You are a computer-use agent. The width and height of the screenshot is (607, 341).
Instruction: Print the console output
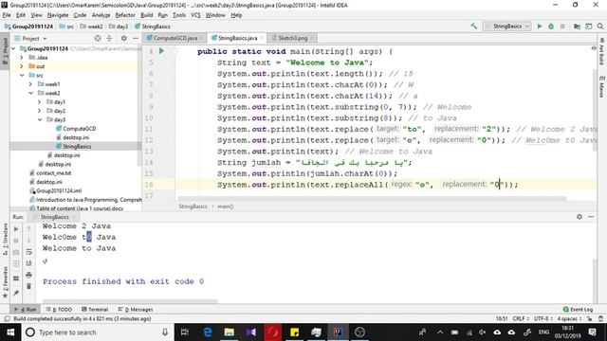[x=28, y=275]
